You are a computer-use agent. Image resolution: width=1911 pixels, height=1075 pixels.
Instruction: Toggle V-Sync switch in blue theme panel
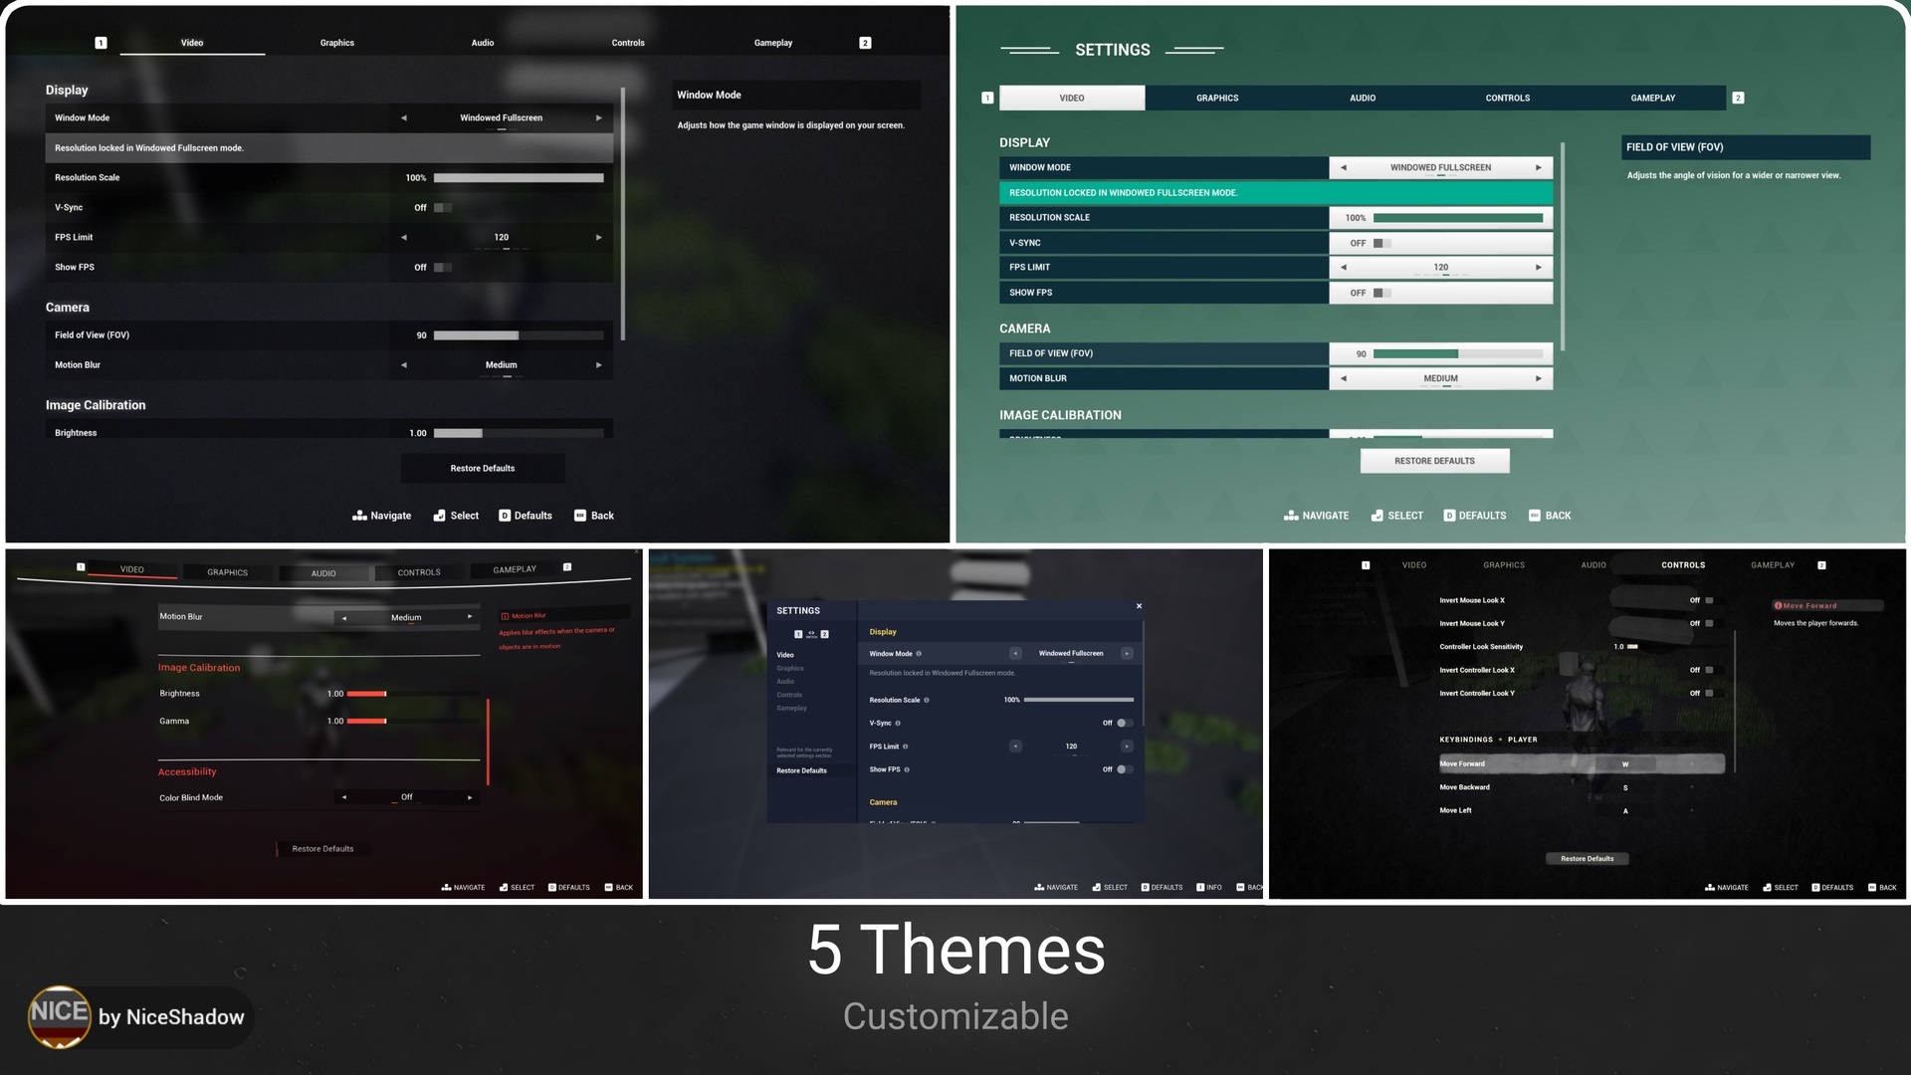coord(1124,723)
